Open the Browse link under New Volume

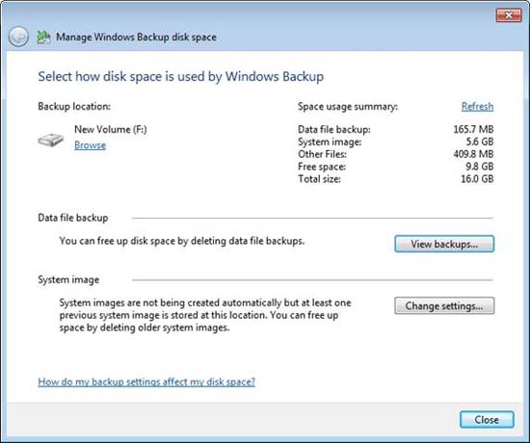click(90, 145)
